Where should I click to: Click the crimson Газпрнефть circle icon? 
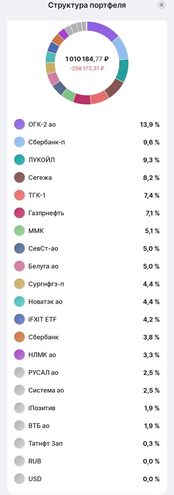[x=19, y=213]
